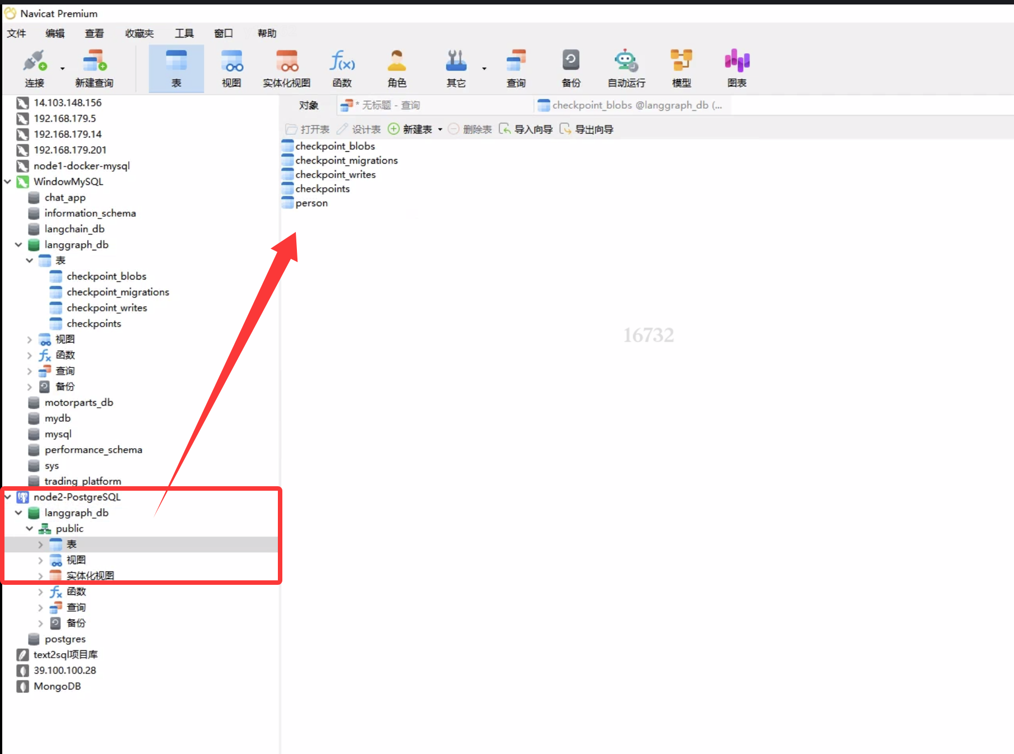
Task: Expand the 视图 node under WindowMySQL
Action: tap(30, 339)
